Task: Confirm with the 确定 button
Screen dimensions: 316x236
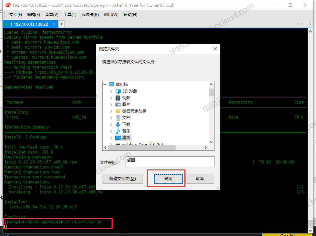Action: point(168,179)
